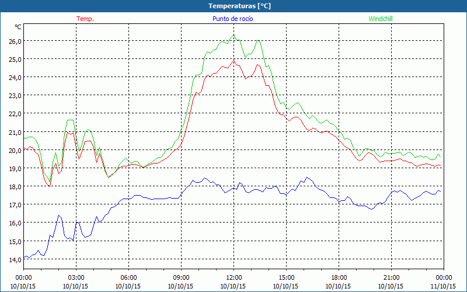Click the '20,0' y-axis value
The height and width of the screenshot is (292, 467).
(16, 151)
